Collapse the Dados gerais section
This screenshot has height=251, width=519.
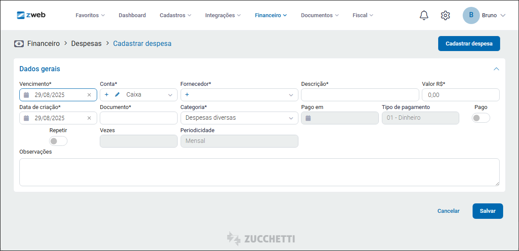coord(496,69)
